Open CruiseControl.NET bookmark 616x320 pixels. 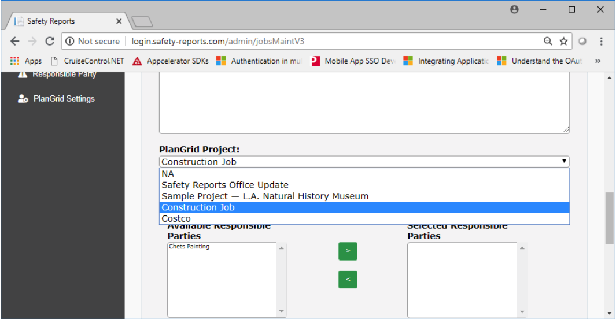click(87, 61)
